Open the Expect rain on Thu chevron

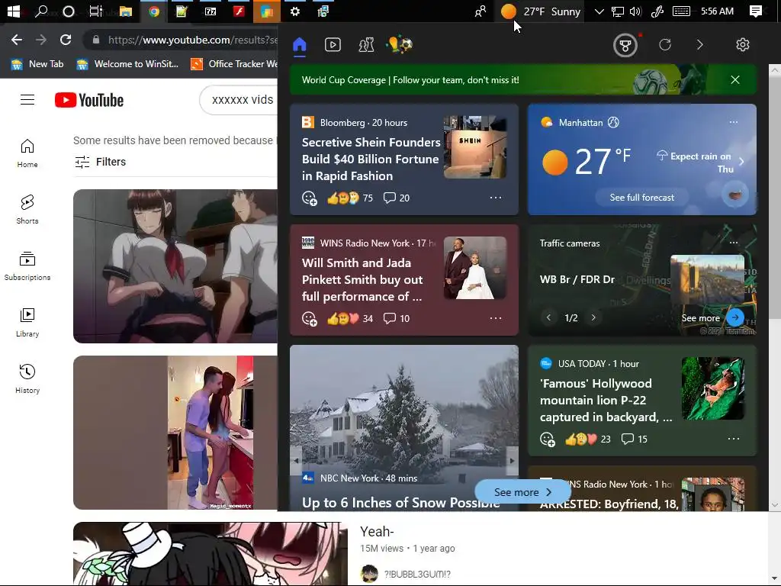pos(741,162)
